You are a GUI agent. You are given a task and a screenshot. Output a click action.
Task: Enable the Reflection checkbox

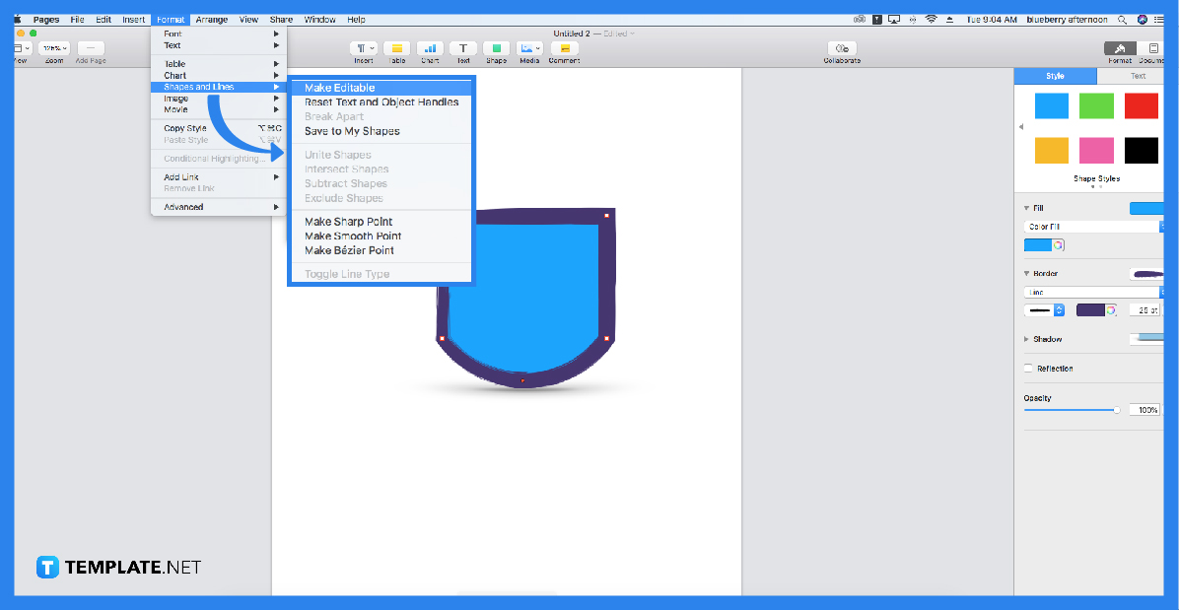pos(1026,368)
